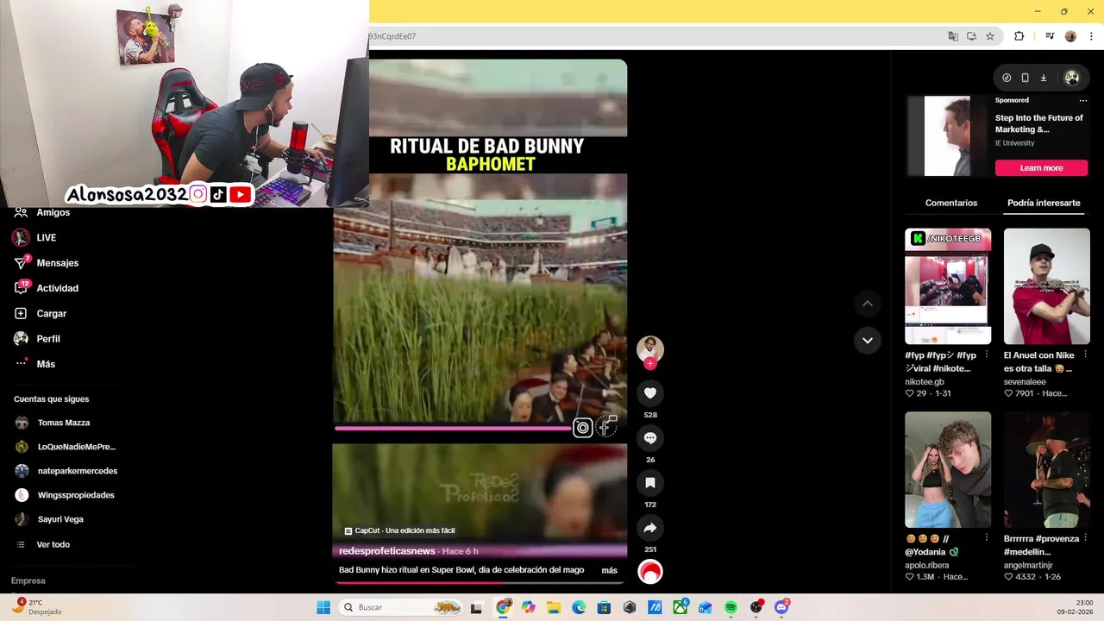Bookmark page with Chrome star icon
Screen dimensions: 1104x621
click(x=990, y=36)
